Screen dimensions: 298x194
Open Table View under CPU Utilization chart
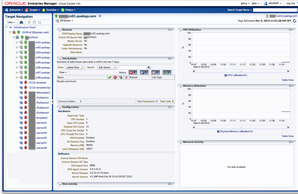pos(288,80)
